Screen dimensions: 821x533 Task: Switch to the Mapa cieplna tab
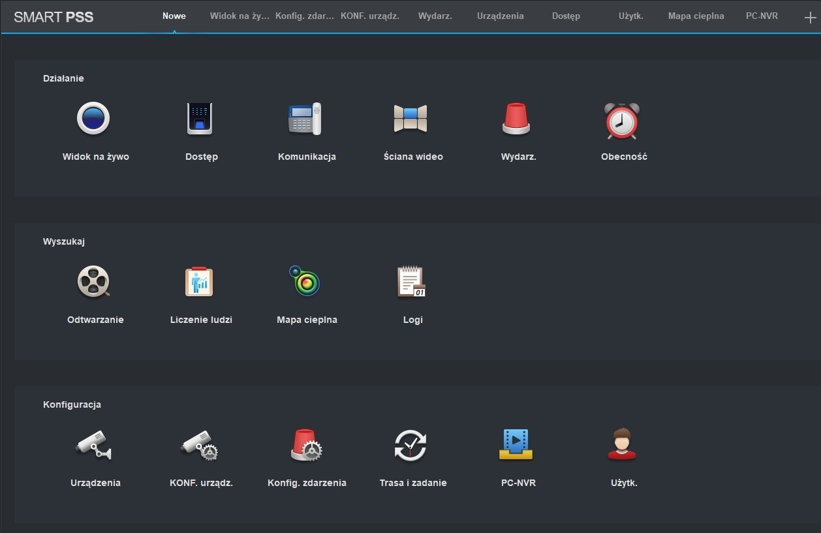coord(696,16)
